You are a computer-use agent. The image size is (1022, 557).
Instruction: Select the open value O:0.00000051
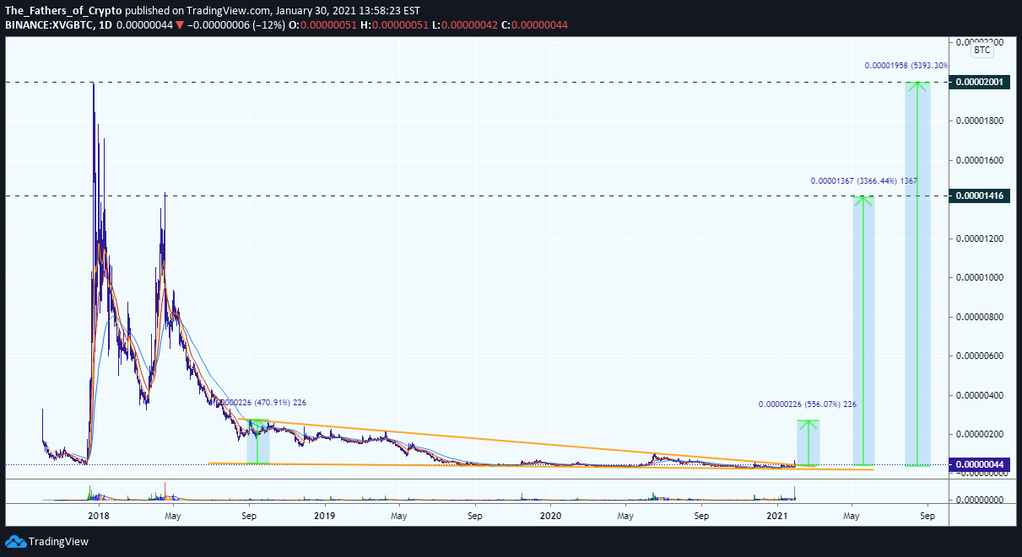pyautogui.click(x=323, y=25)
